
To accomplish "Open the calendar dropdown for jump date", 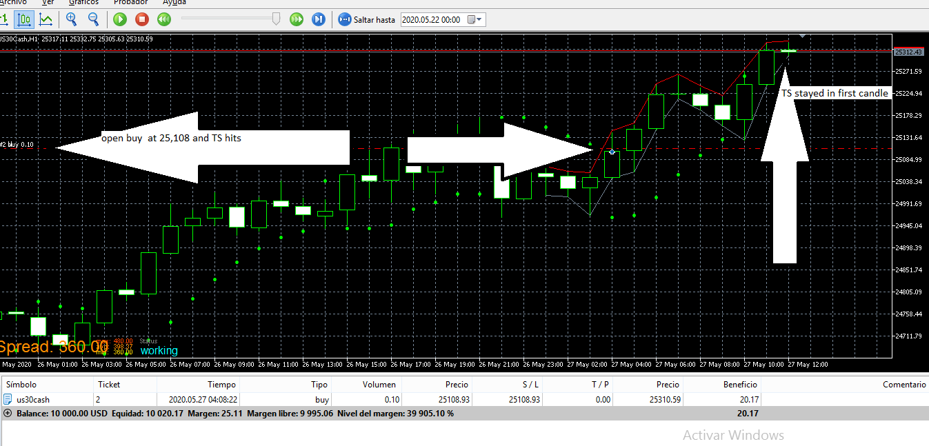I will click(475, 19).
